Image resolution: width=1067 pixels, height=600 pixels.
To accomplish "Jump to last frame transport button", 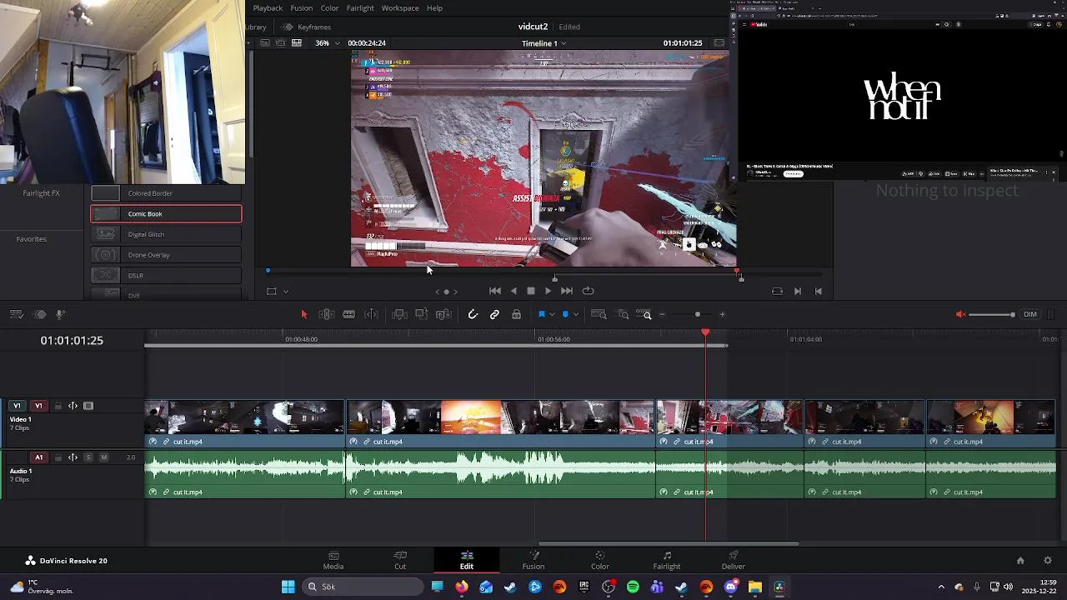I will [567, 291].
